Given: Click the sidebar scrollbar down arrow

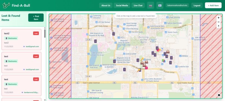Looking at the screenshot, I should 45,100.
